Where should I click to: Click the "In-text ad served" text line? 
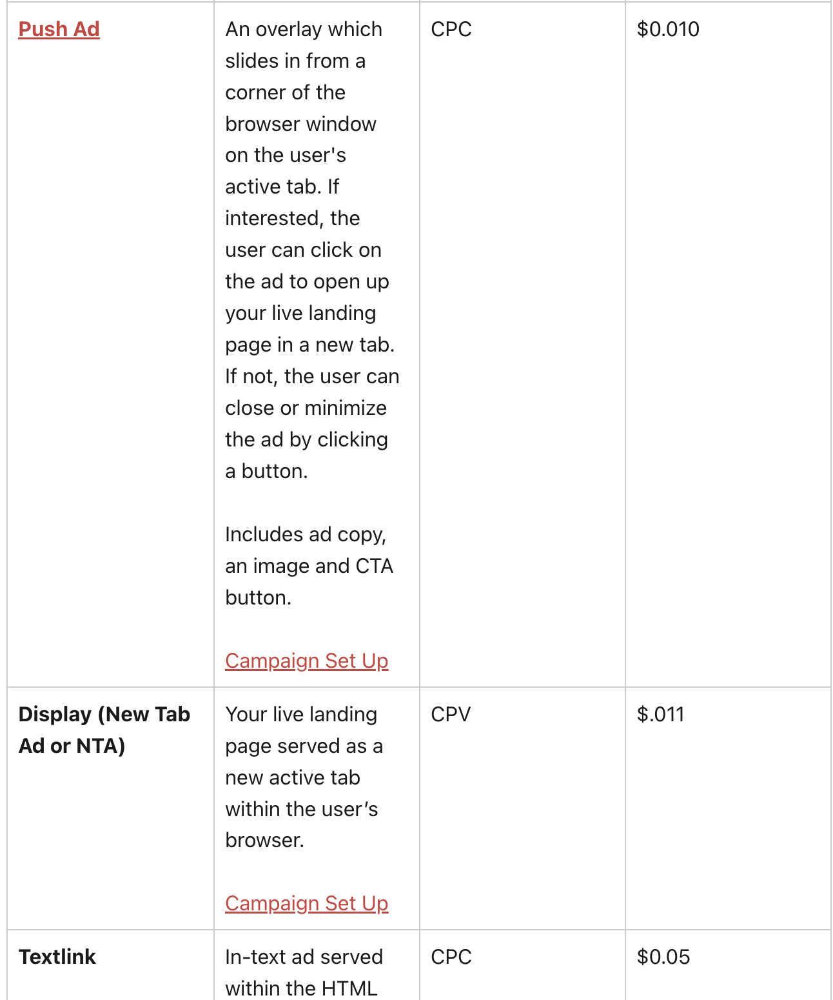point(304,957)
